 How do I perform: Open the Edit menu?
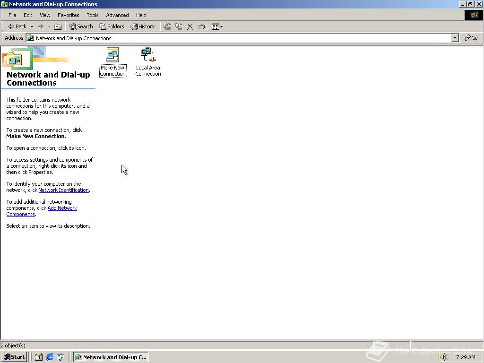point(28,15)
